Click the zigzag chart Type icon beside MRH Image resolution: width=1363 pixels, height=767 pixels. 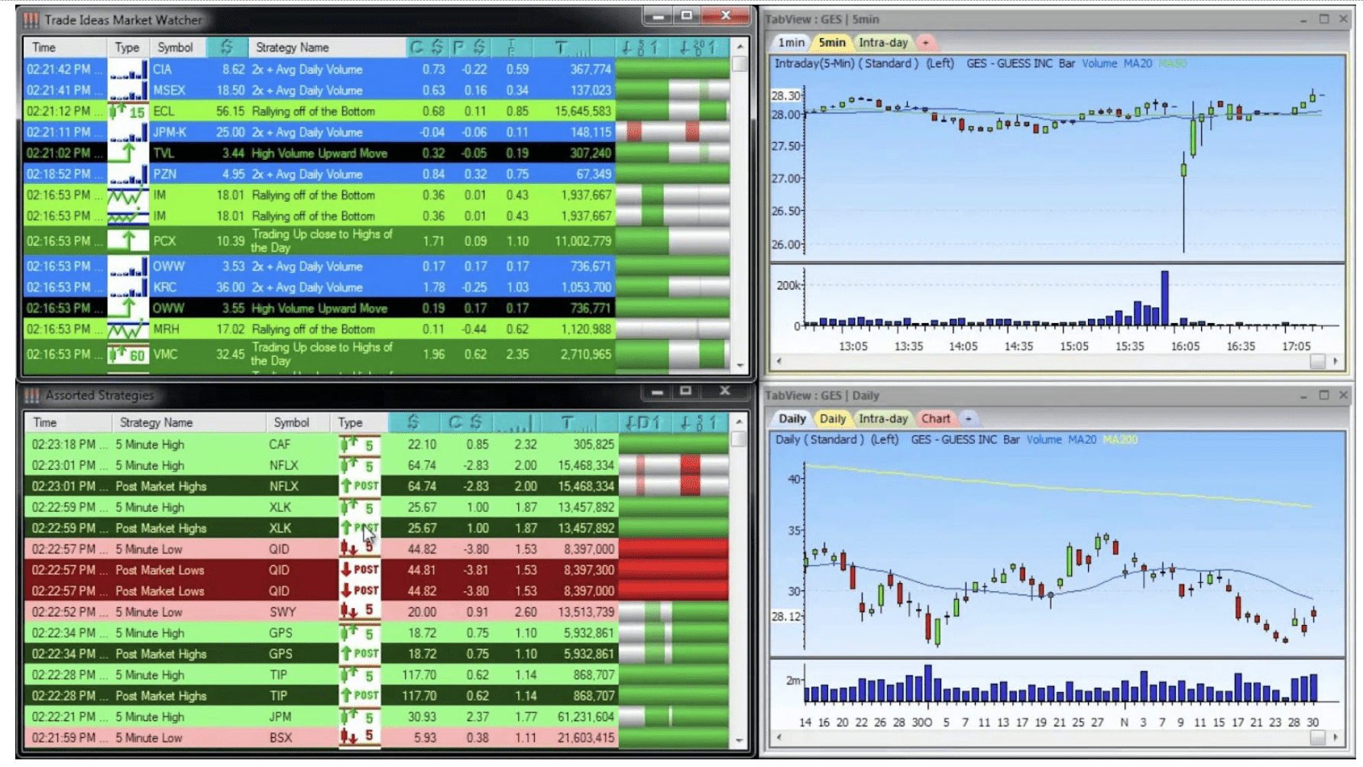[x=127, y=328]
